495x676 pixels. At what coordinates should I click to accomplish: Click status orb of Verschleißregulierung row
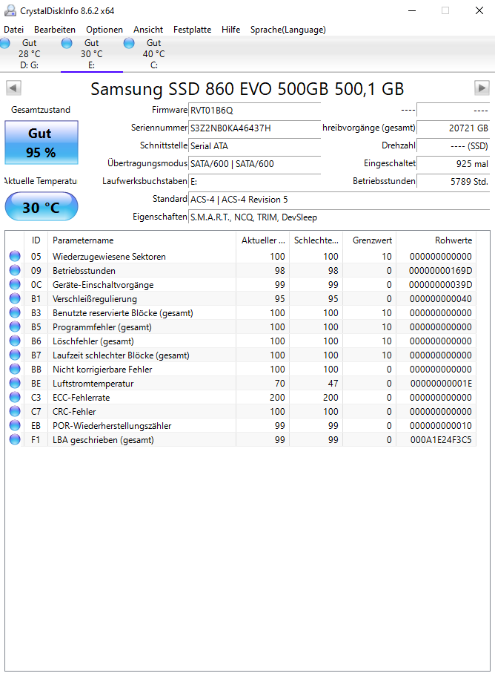coord(15,298)
